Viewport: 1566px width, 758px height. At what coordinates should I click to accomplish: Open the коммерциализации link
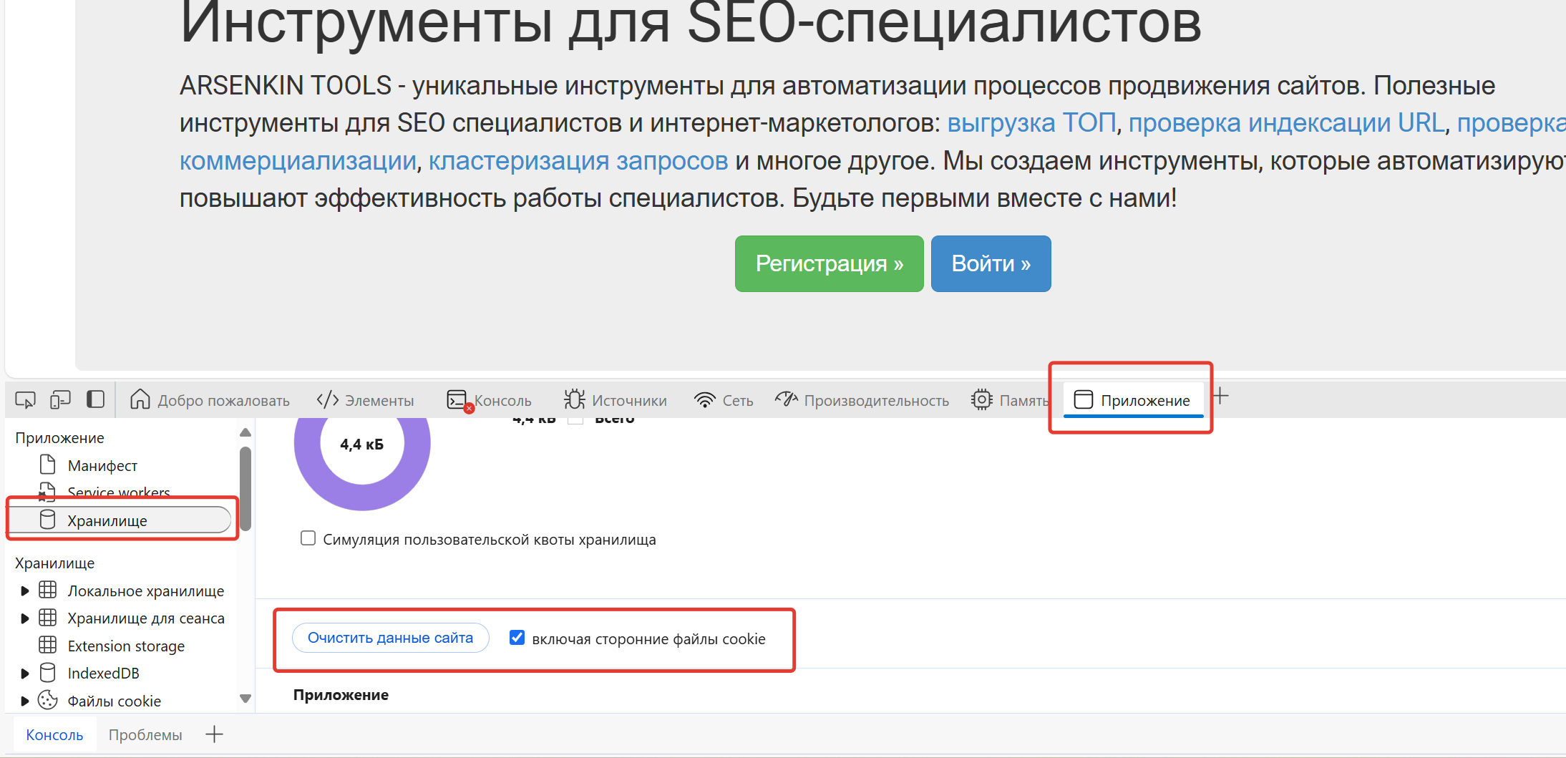298,161
